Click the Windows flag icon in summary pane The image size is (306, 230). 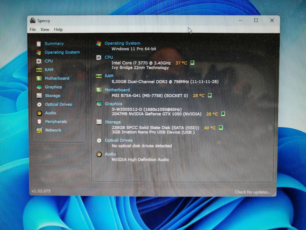[99, 44]
